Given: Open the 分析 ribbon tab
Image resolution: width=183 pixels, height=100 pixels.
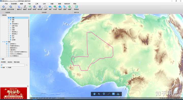Looking at the screenshot, I should tap(44, 4).
